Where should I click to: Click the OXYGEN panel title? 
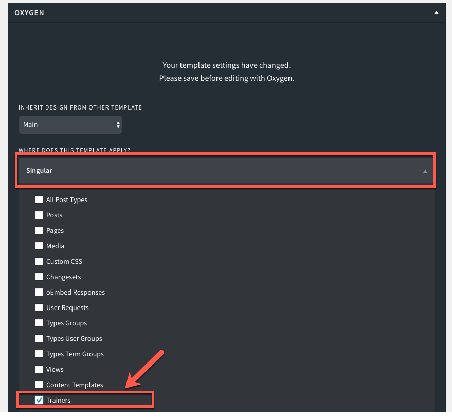[29, 13]
